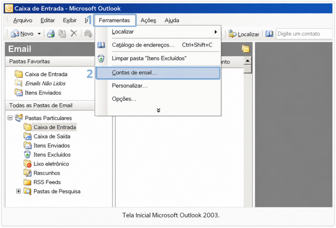This screenshot has width=336, height=228.
Task: Click the message list scrollbar thumb
Action: (x=247, y=69)
